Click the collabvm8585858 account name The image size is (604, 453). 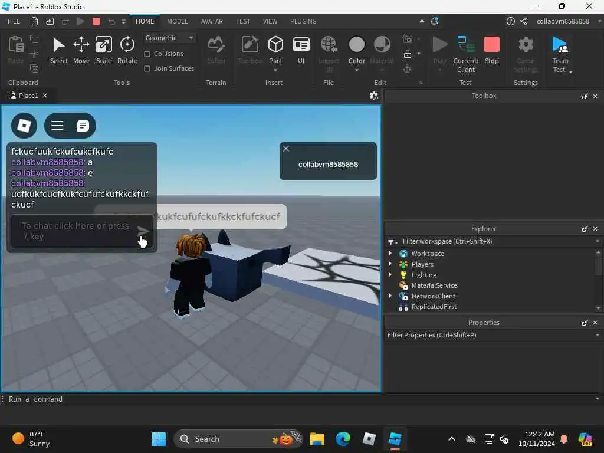[x=563, y=21]
